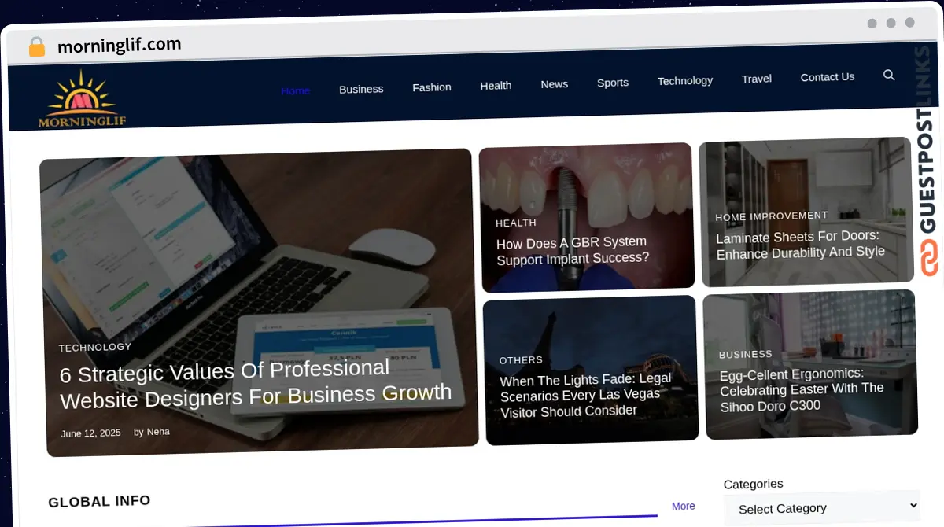Open the search magnifier icon
Image resolution: width=944 pixels, height=527 pixels.
click(889, 75)
